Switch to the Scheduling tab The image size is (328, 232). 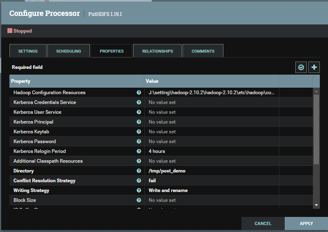click(x=69, y=51)
